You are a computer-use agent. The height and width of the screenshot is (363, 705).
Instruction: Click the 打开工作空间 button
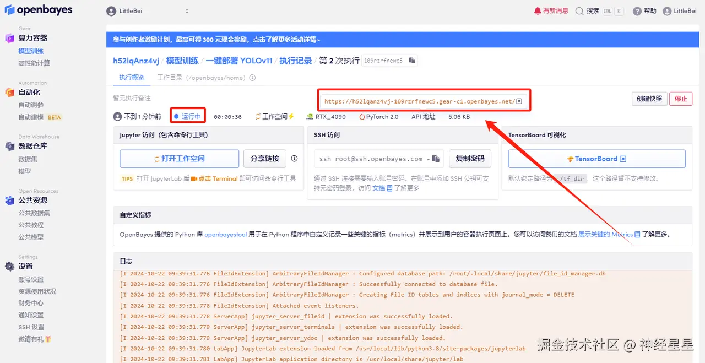[180, 159]
